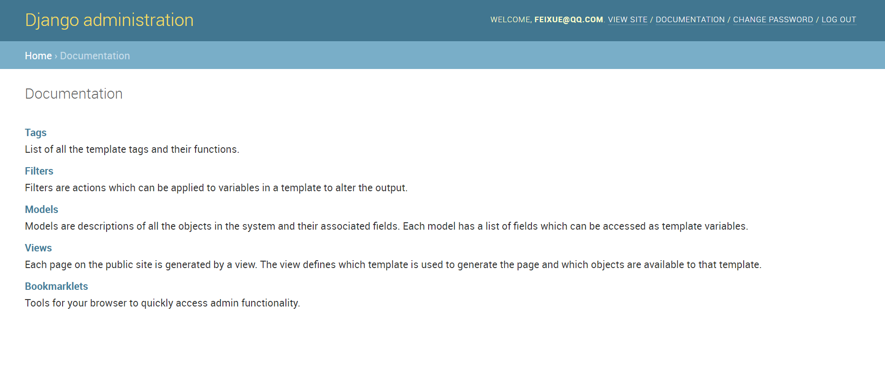Open the Tags documentation section

click(x=36, y=132)
